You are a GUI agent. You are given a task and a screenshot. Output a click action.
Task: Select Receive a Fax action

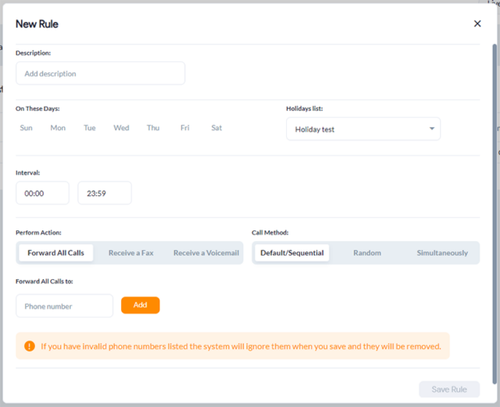(x=131, y=253)
